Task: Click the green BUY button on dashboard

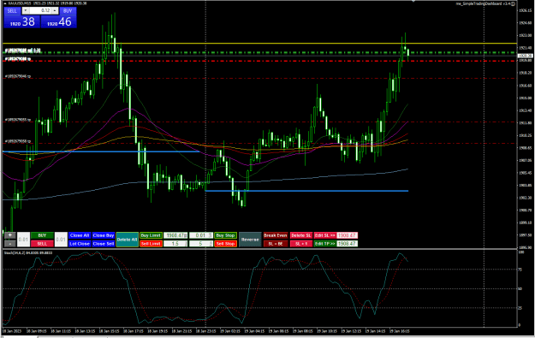Action: 42,235
